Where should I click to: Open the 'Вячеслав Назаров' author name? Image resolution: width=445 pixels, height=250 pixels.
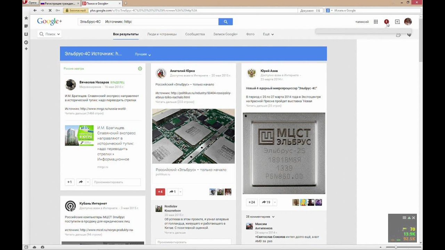[x=94, y=82]
